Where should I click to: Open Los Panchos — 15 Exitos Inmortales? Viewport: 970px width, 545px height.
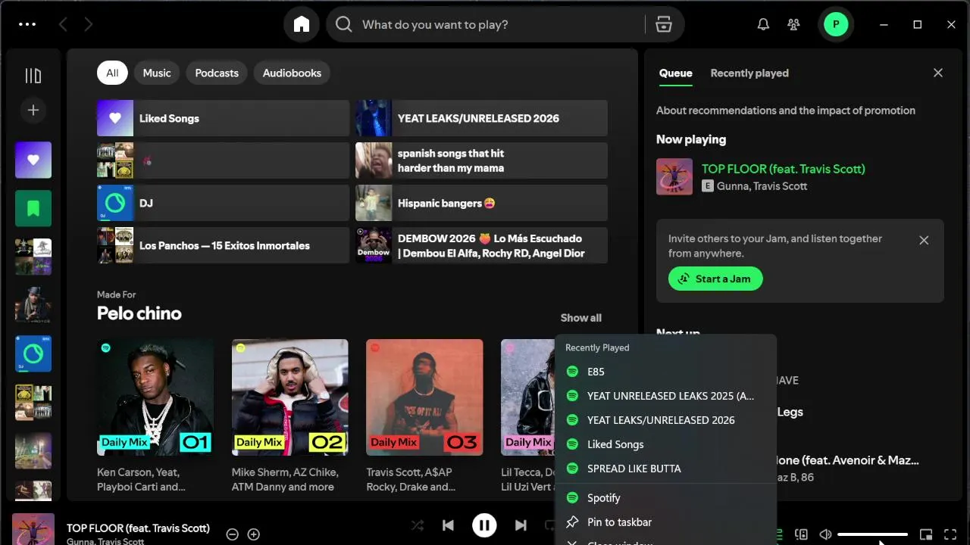pos(223,245)
